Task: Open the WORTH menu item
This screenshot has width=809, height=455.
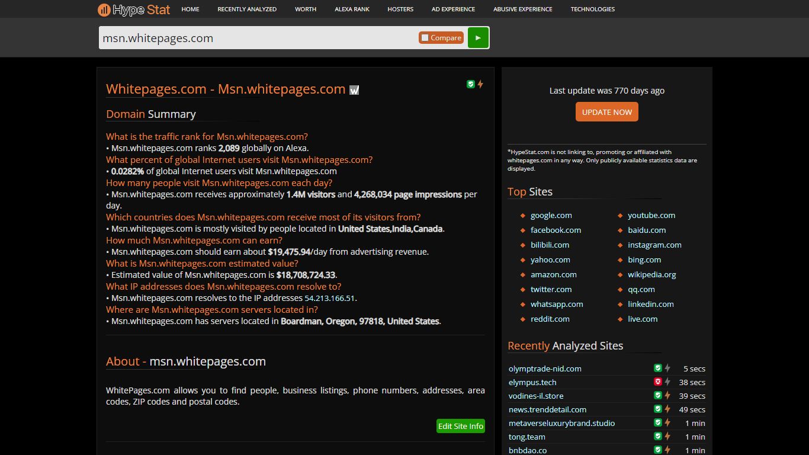Action: (306, 9)
